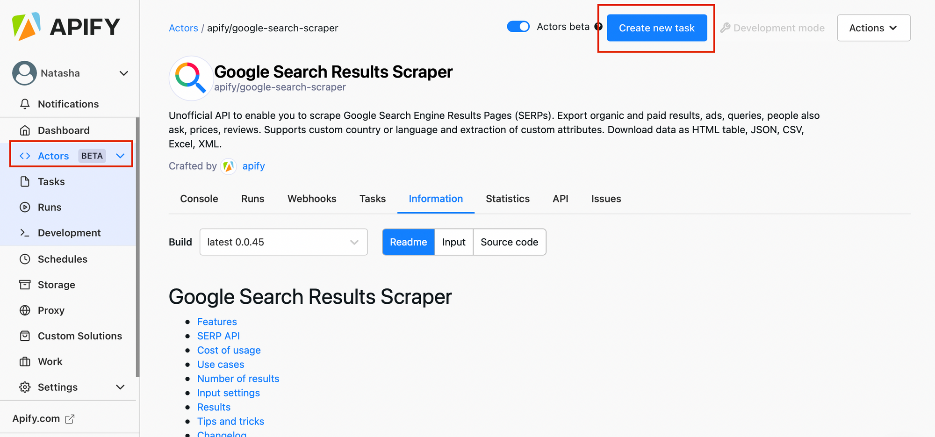Open the Build version dropdown
935x437 pixels.
[x=284, y=242]
